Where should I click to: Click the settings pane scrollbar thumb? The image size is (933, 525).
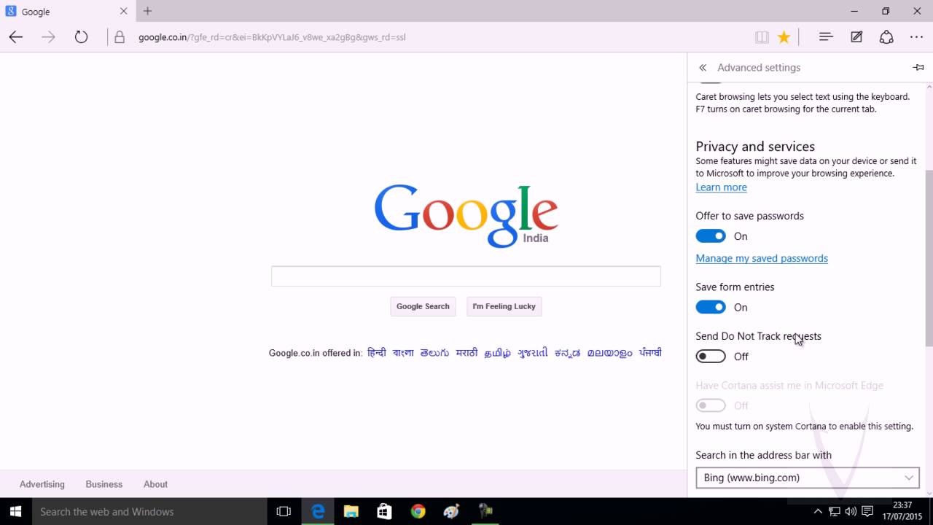[929, 258]
